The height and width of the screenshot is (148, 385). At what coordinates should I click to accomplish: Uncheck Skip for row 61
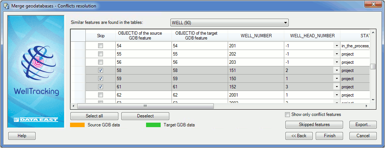click(x=100, y=87)
